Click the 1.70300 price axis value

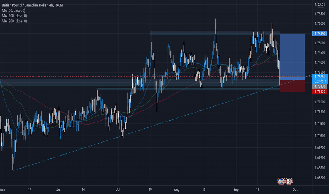[320, 136]
